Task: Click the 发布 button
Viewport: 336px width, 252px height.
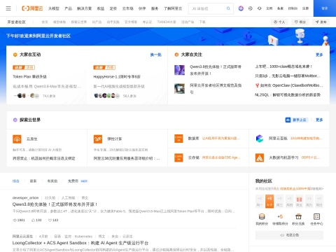Action: (321, 22)
